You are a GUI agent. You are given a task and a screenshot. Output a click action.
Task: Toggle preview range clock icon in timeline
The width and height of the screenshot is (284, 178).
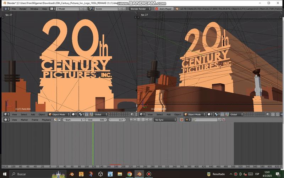coord(55,120)
